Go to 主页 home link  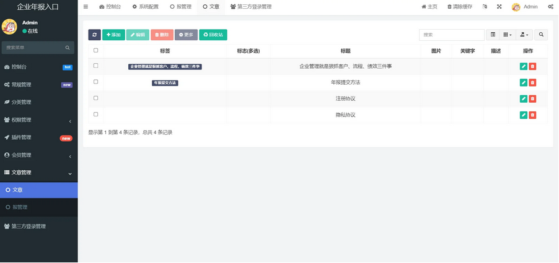click(x=429, y=7)
